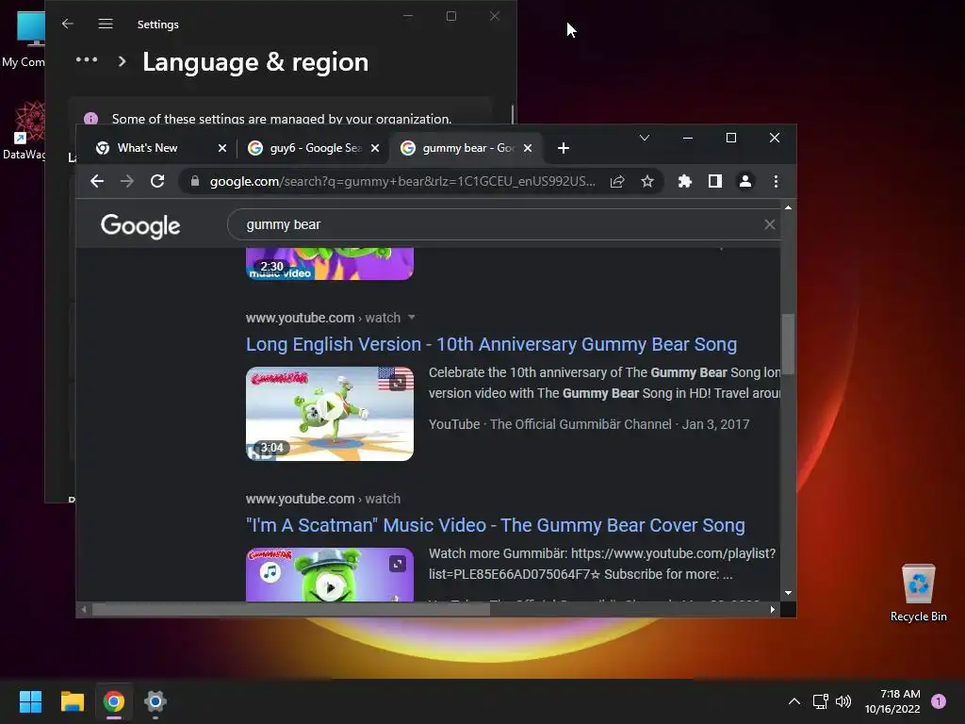Viewport: 965px width, 724px height.
Task: Click the vertical scrollbar thumb in Chrome
Action: 789,343
